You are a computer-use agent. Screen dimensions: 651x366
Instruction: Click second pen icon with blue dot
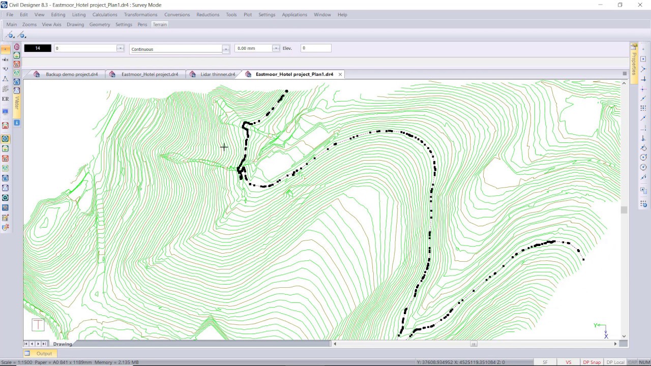pos(21,35)
